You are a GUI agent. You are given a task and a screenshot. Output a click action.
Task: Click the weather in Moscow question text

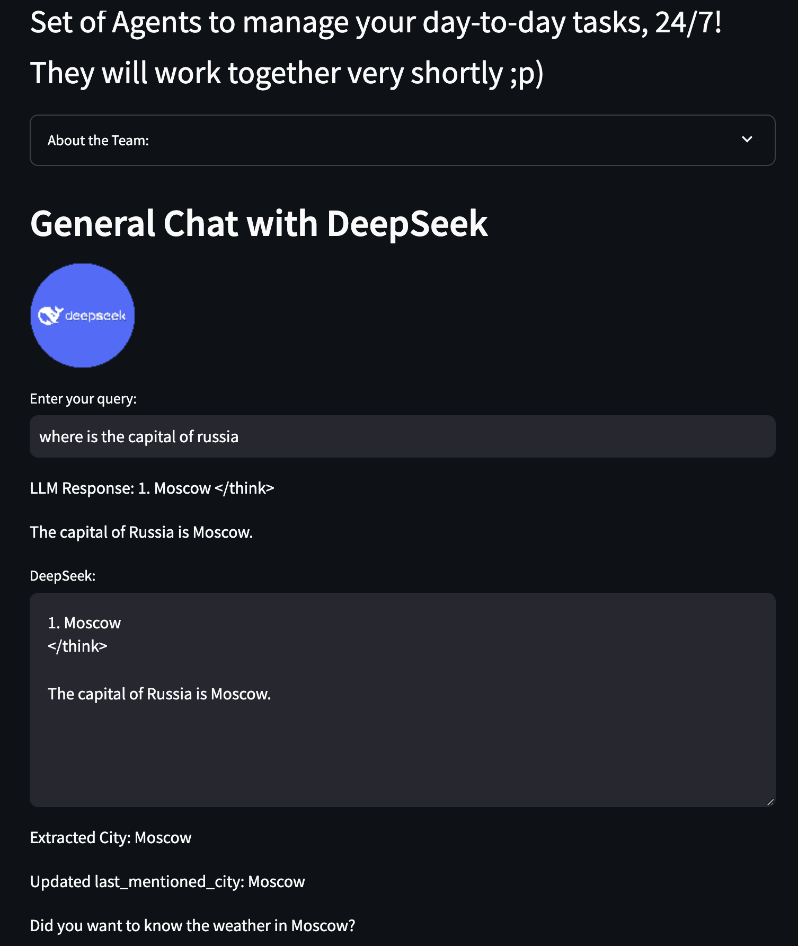192,925
